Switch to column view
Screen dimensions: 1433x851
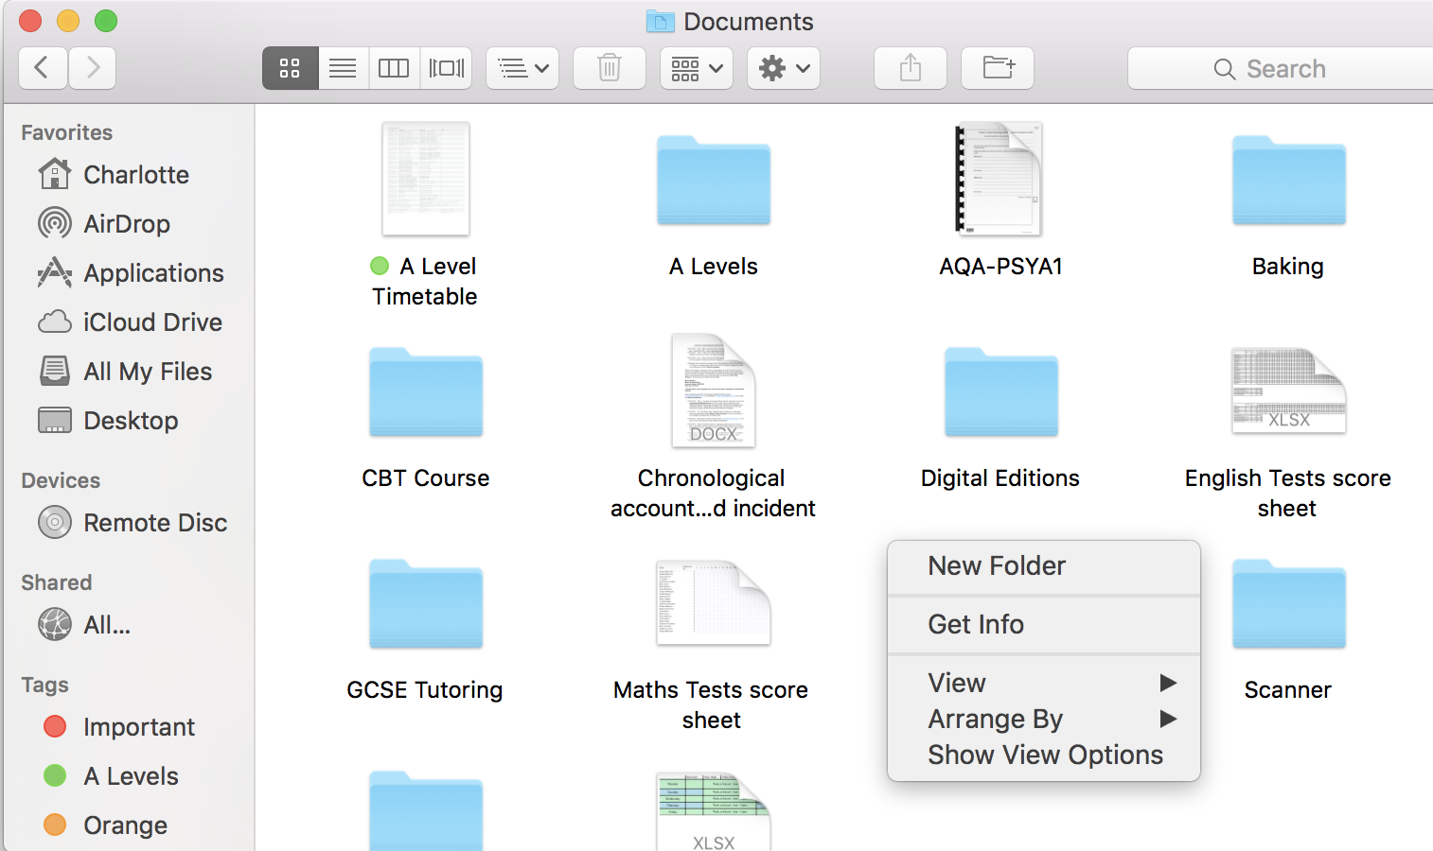(x=394, y=68)
